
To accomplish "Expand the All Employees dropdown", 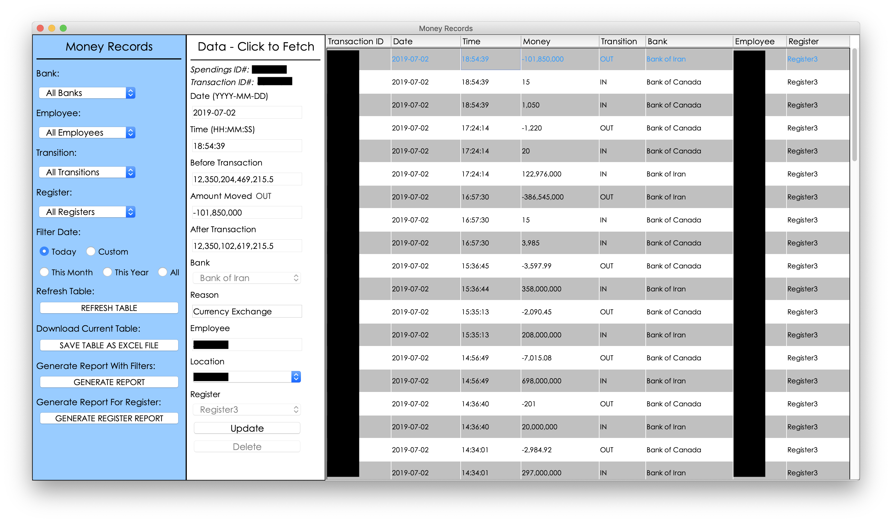I will click(x=87, y=132).
